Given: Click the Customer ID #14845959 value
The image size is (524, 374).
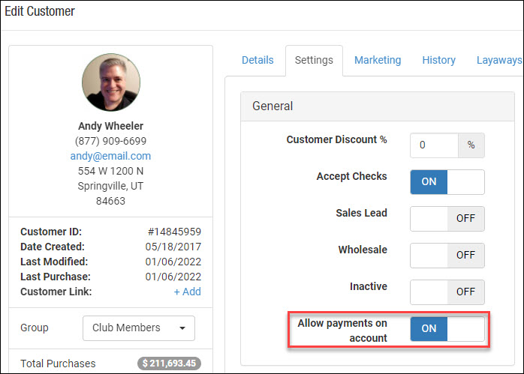Looking at the screenshot, I should (174, 232).
